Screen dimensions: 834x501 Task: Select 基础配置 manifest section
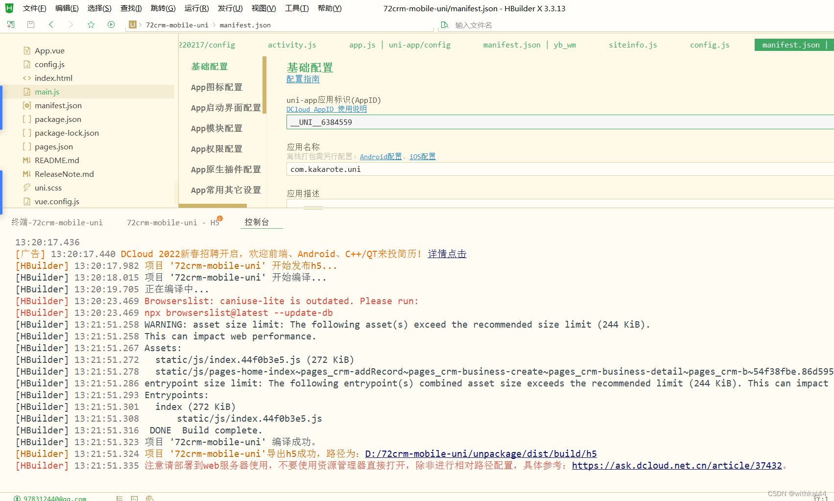210,67
